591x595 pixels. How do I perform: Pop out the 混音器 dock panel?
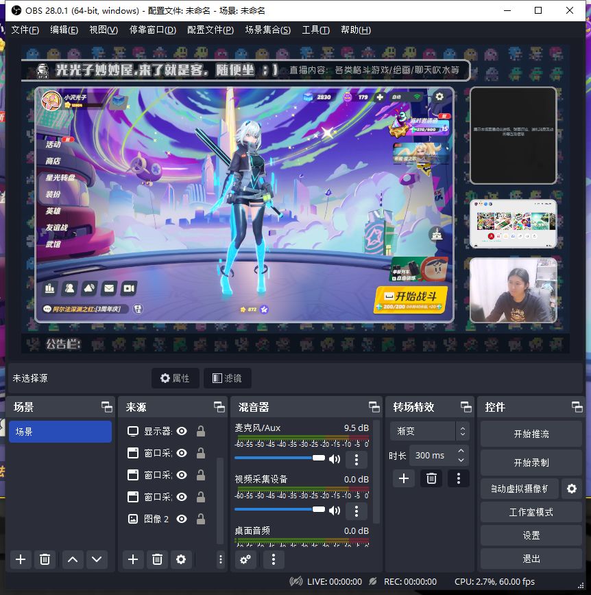374,407
